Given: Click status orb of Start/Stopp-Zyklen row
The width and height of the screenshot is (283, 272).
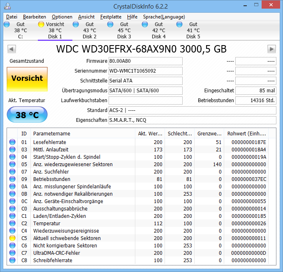Looking at the screenshot, I should coord(12,157).
